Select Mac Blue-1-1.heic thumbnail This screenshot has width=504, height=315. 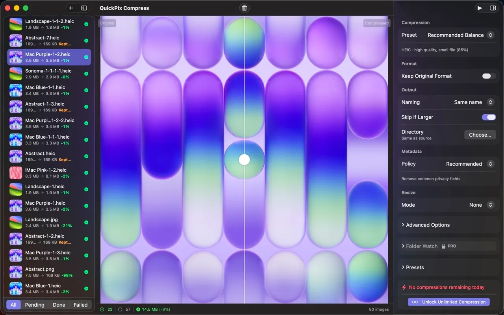(x=16, y=90)
